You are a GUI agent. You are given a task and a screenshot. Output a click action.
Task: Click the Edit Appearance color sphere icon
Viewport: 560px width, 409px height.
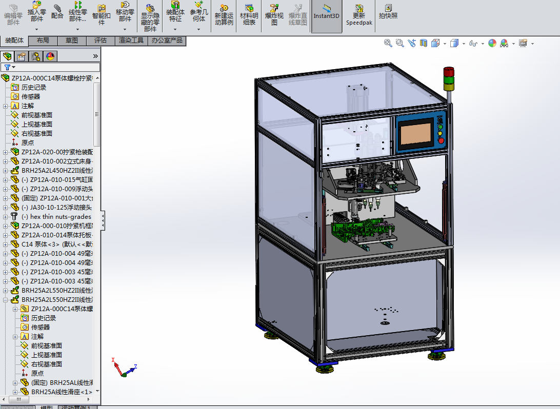click(492, 44)
